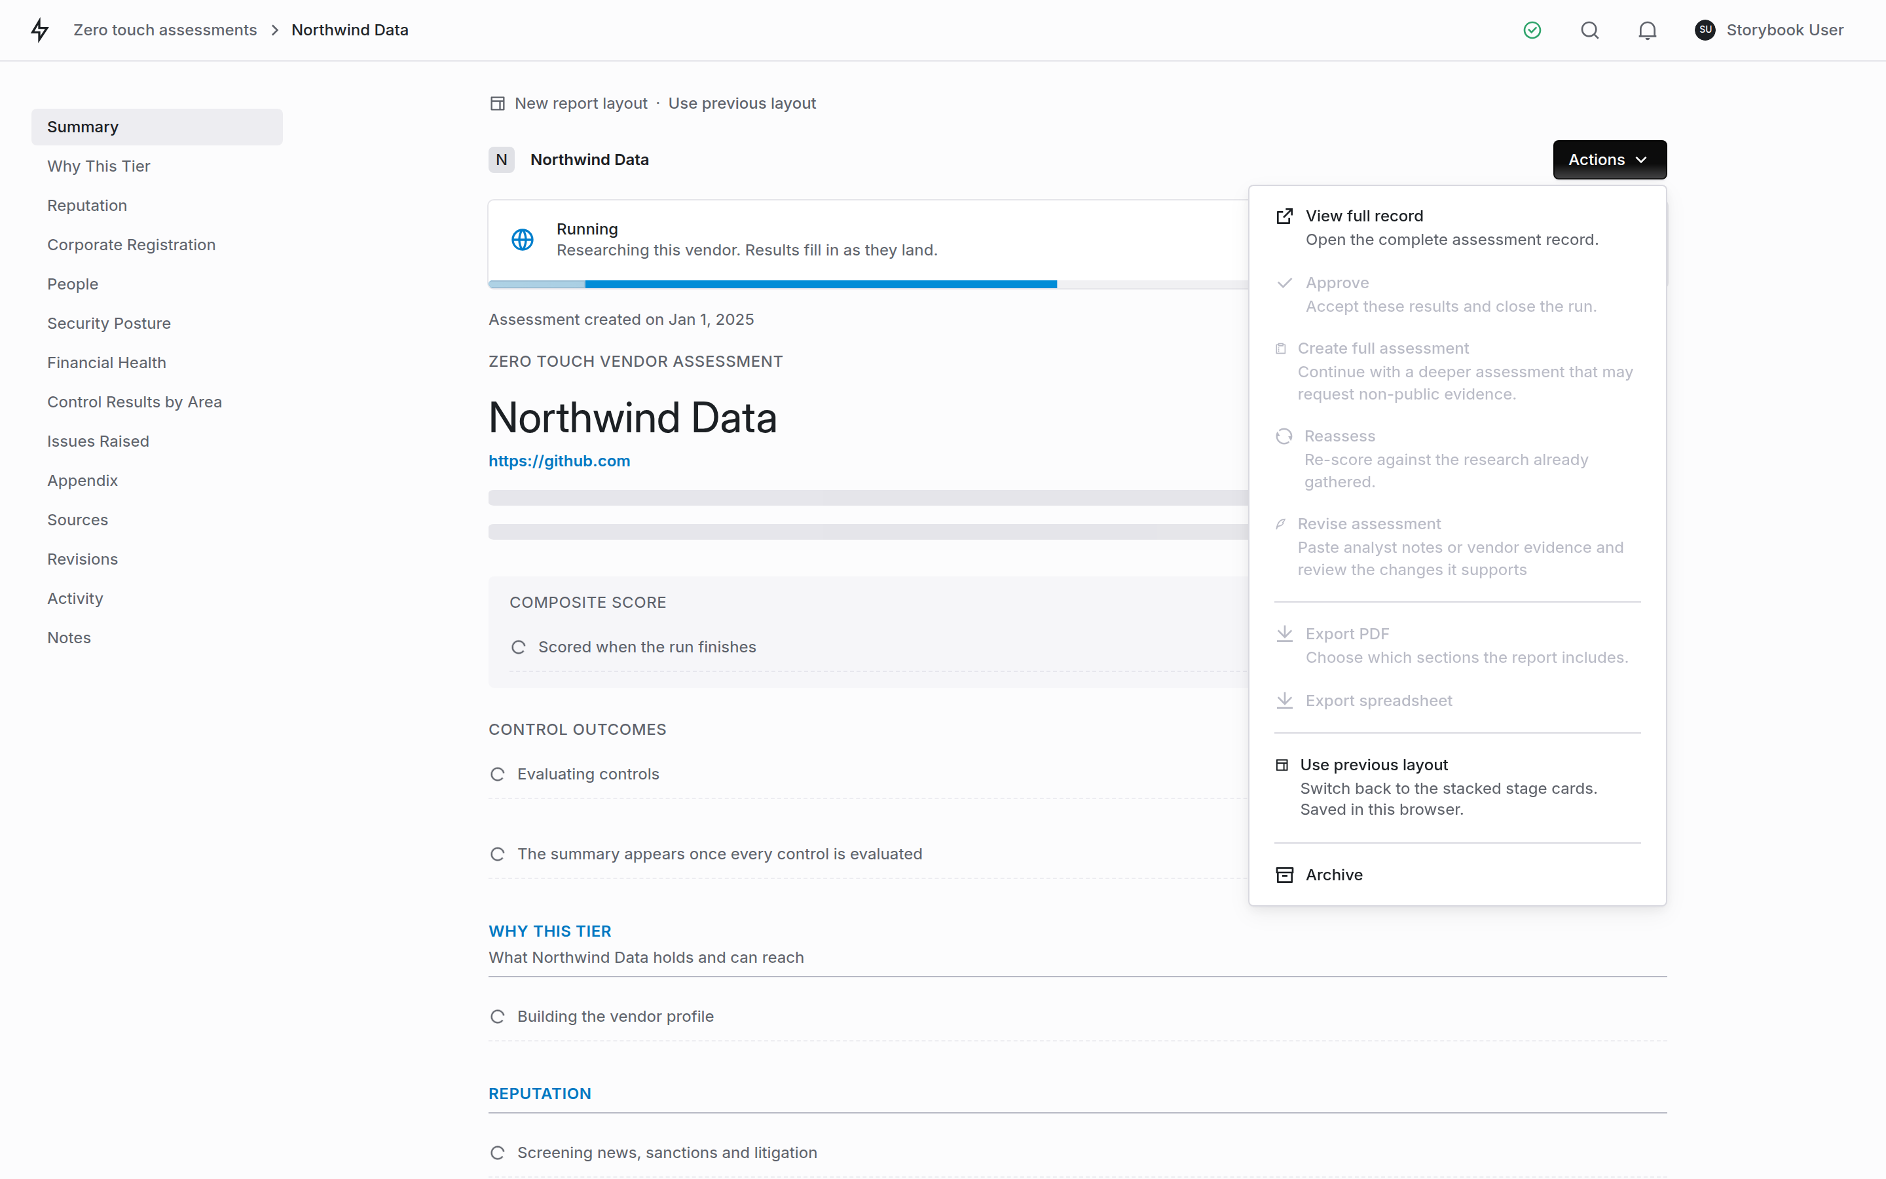Click Storybook User name

(1784, 29)
